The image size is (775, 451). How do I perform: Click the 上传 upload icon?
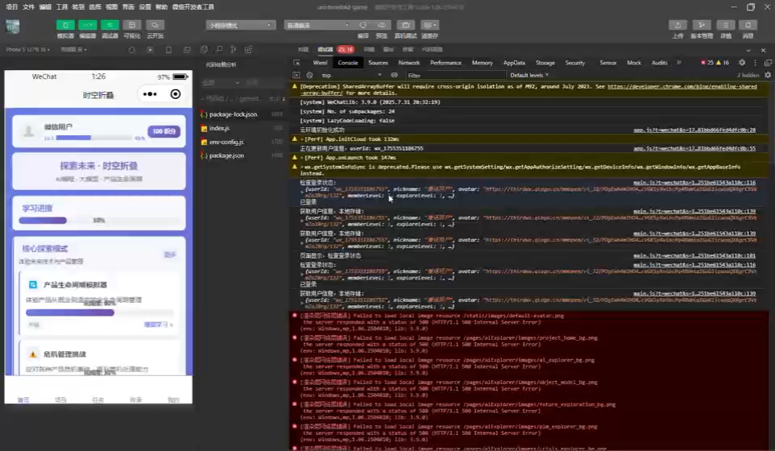pyautogui.click(x=678, y=25)
